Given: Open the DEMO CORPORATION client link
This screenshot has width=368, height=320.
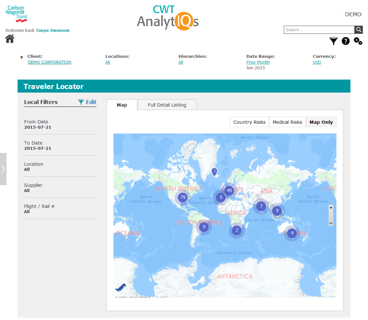Looking at the screenshot, I should (50, 62).
